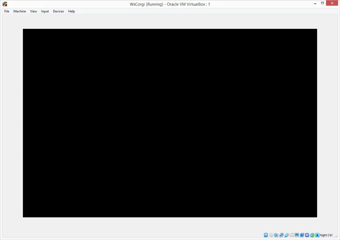340x240 pixels.
Task: Click the keyboard capture arrow icon
Action: coord(317,235)
